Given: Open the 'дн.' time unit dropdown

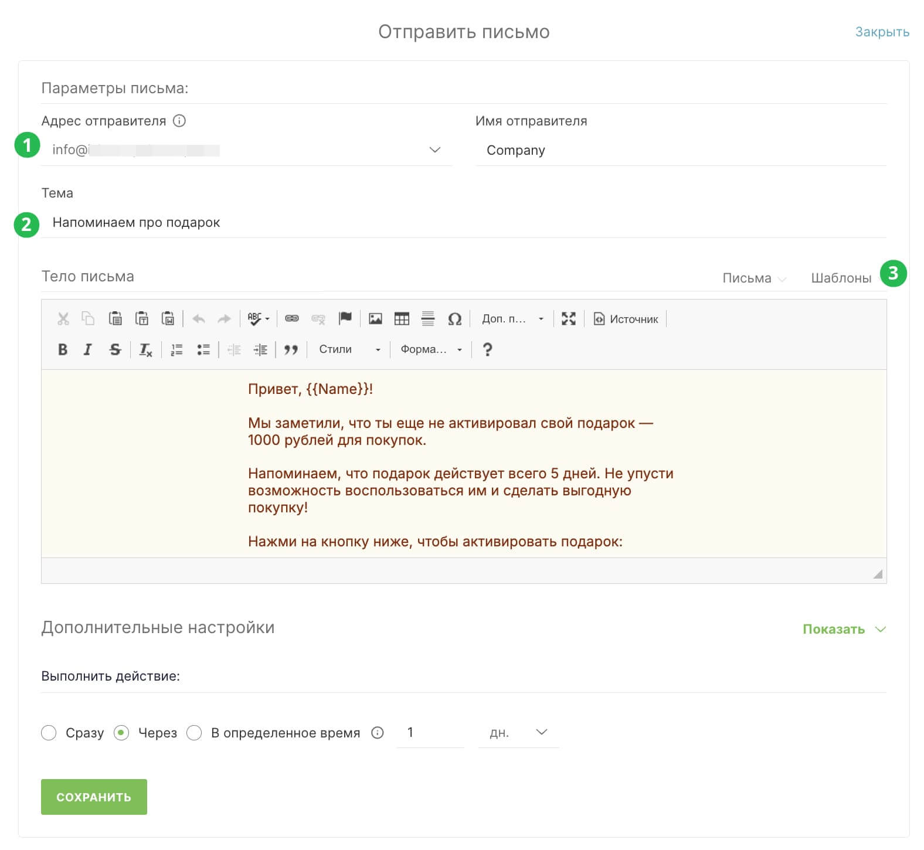Looking at the screenshot, I should [518, 733].
